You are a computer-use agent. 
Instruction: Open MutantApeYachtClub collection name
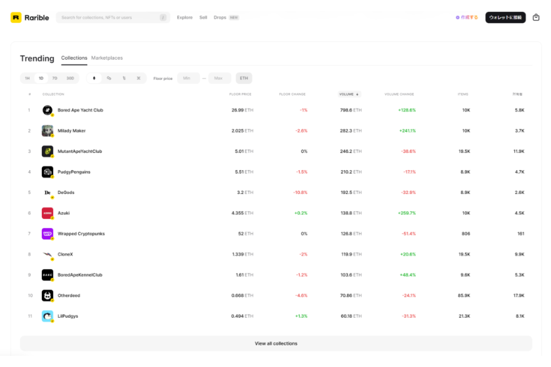tap(80, 151)
